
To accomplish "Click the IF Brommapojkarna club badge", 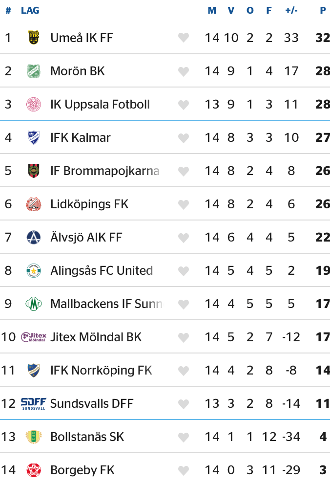I will pyautogui.click(x=34, y=171).
